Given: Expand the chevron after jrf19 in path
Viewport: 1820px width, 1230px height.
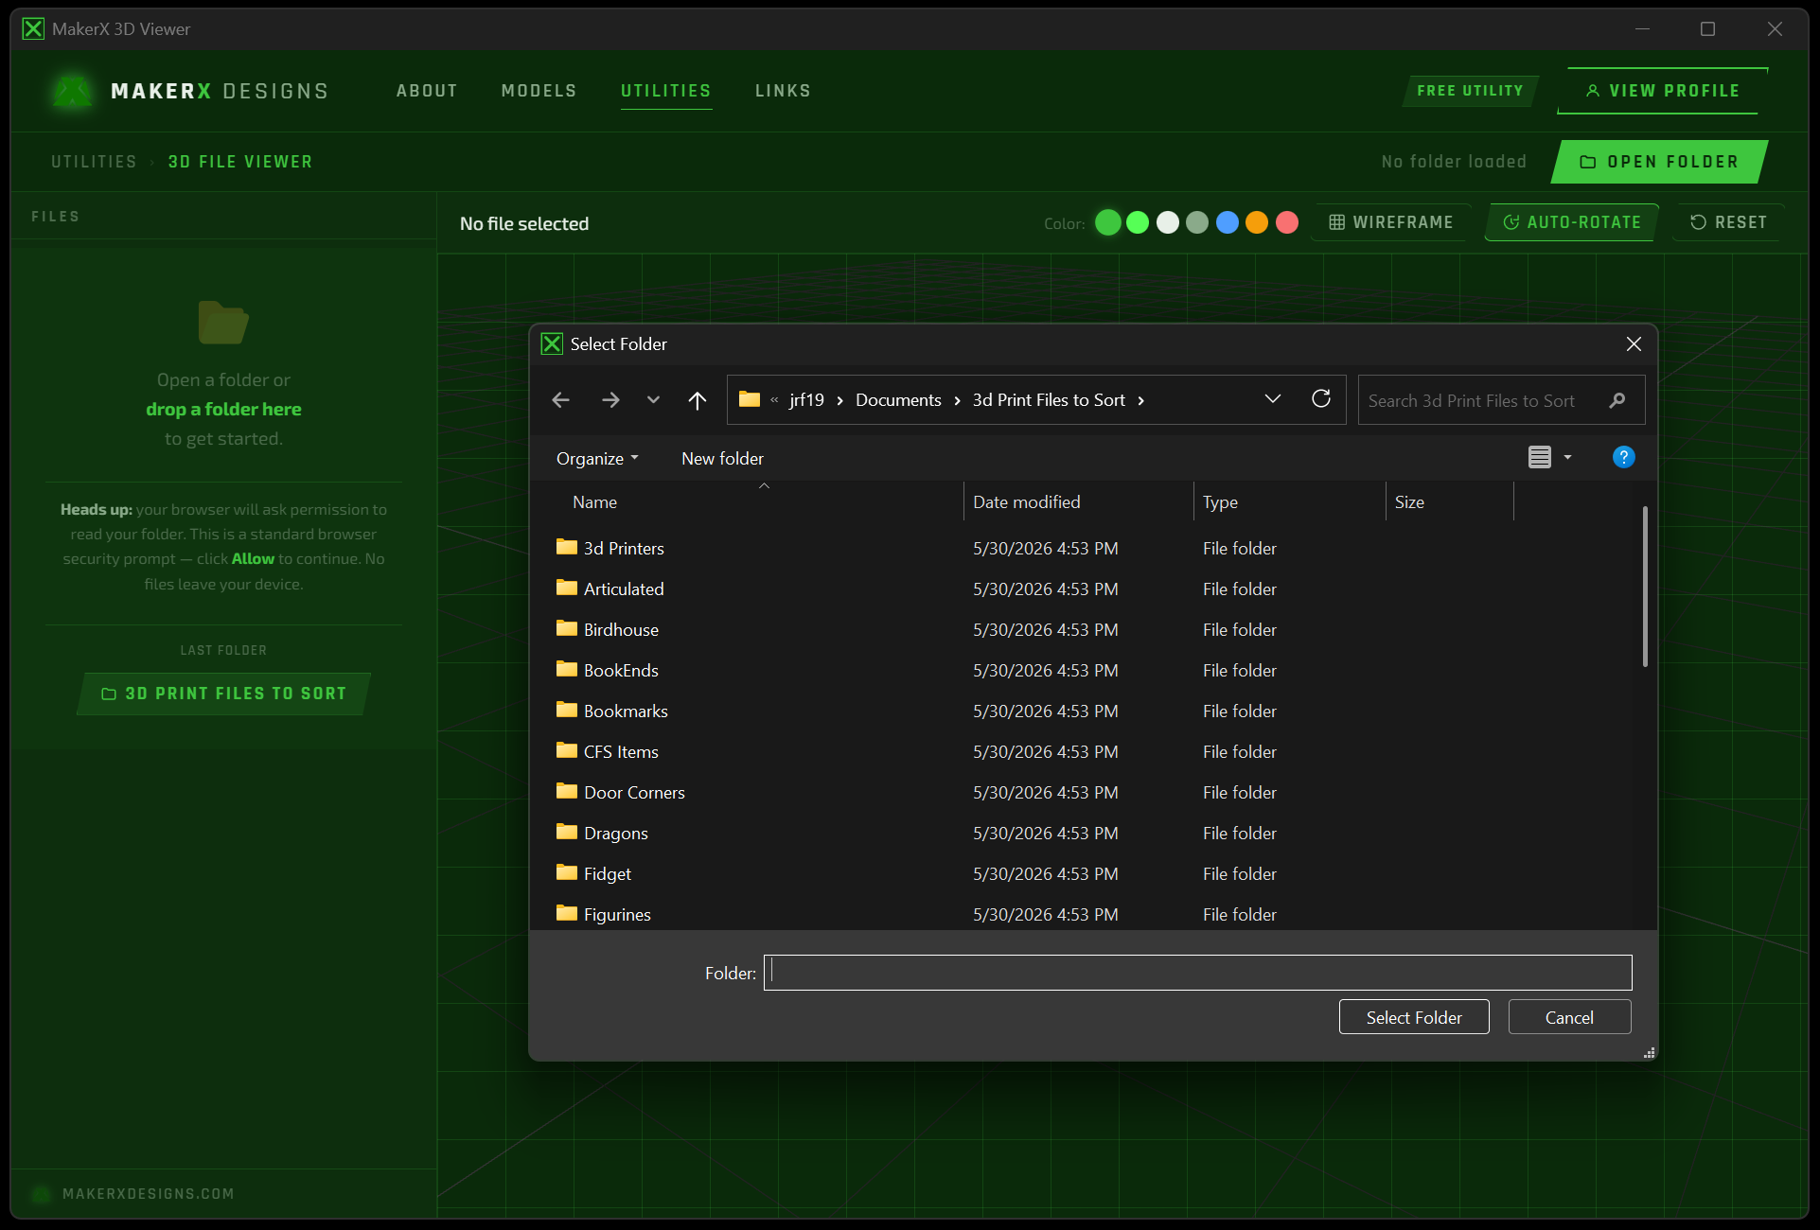Looking at the screenshot, I should click(x=839, y=401).
